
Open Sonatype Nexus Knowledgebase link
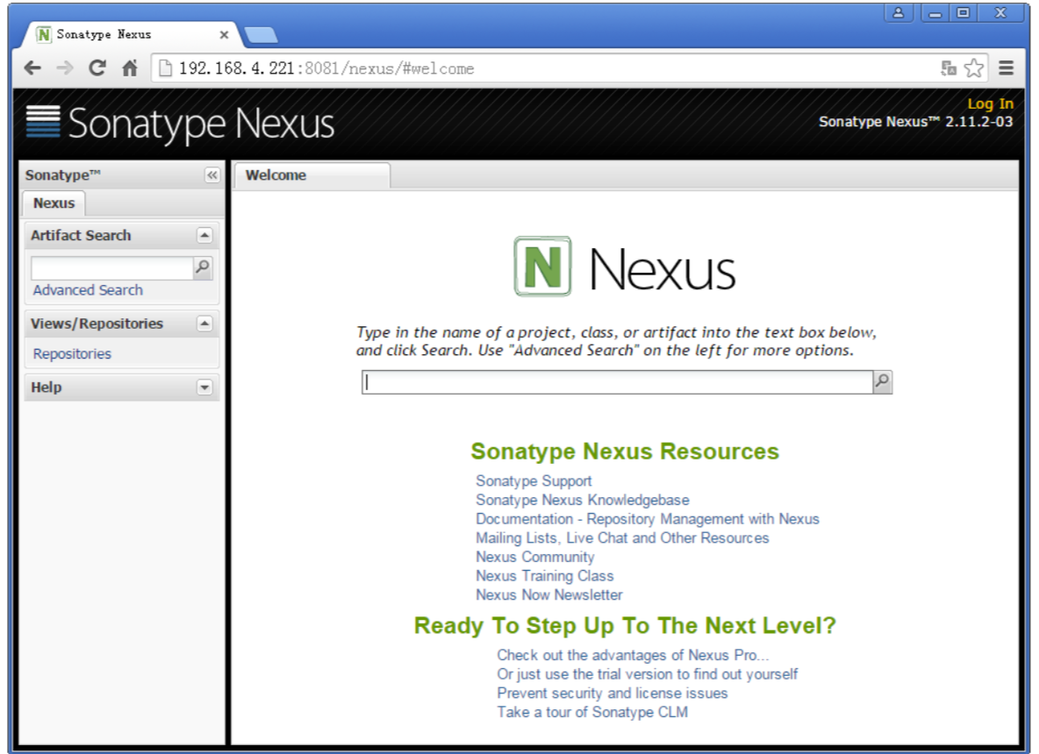point(583,500)
